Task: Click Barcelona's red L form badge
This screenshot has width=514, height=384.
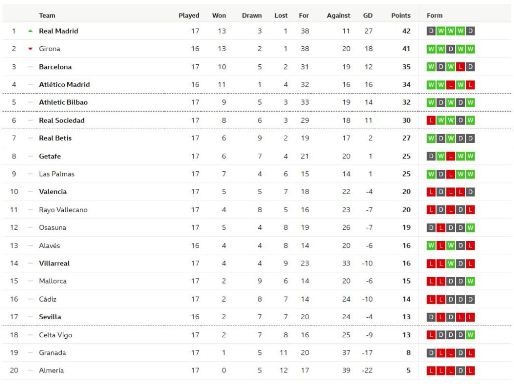Action: click(x=460, y=67)
